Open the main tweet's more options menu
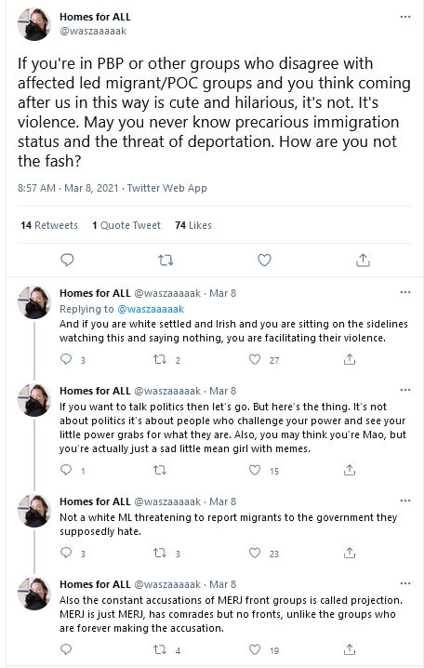Screen dimensions: 424x668 405,17
